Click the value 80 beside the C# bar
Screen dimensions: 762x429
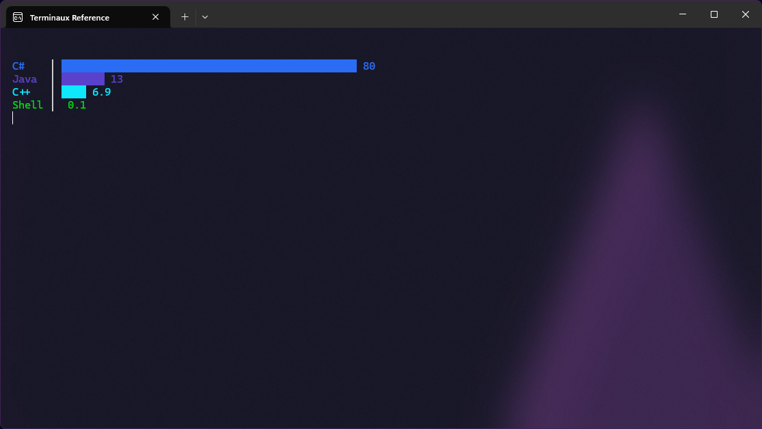pyautogui.click(x=369, y=66)
